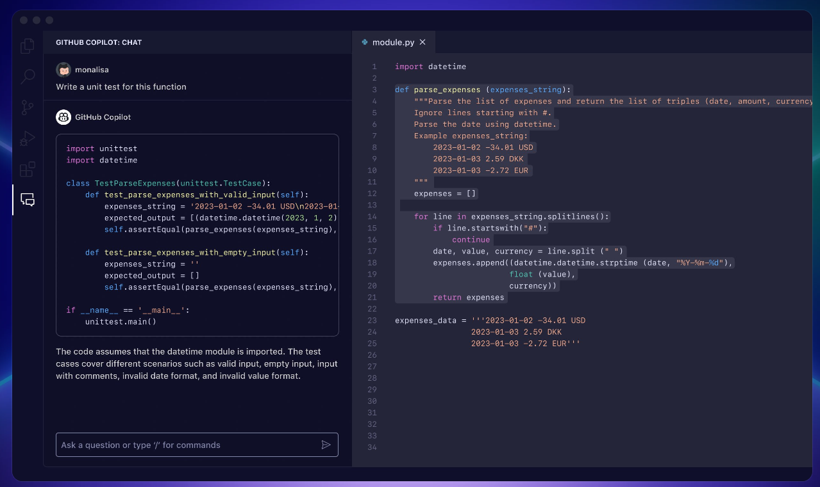This screenshot has height=487, width=820.
Task: Select the module.py editor tab
Action: (394, 42)
